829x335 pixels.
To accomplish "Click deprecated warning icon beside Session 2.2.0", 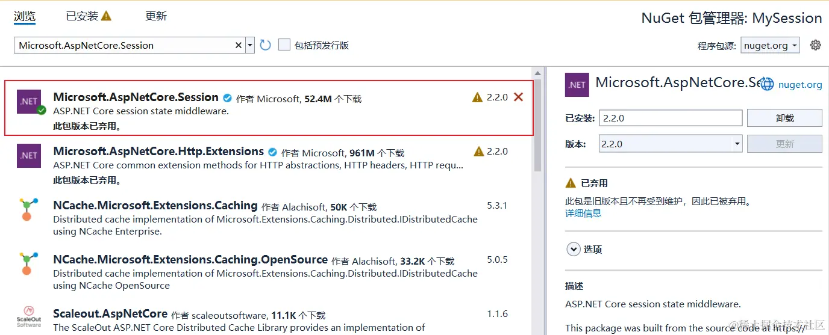I will pos(478,97).
